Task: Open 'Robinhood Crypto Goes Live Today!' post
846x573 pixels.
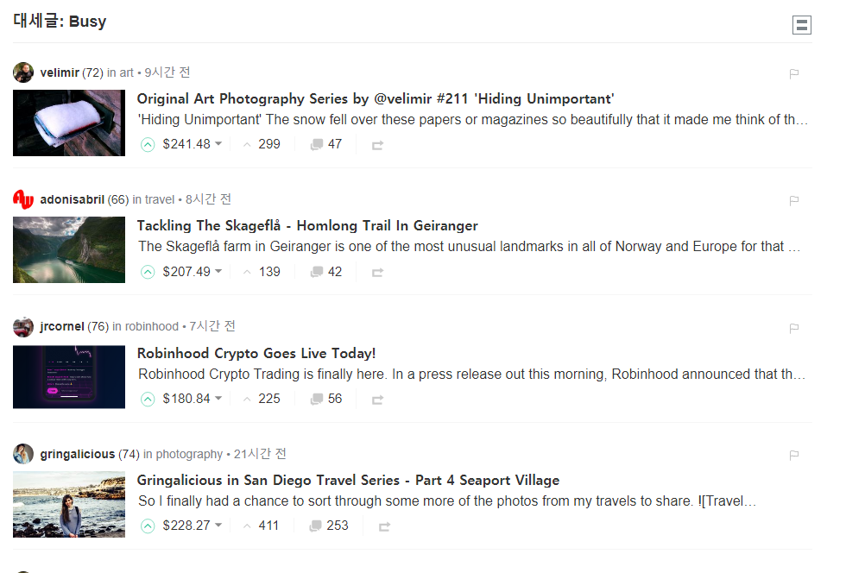Action: 256,353
